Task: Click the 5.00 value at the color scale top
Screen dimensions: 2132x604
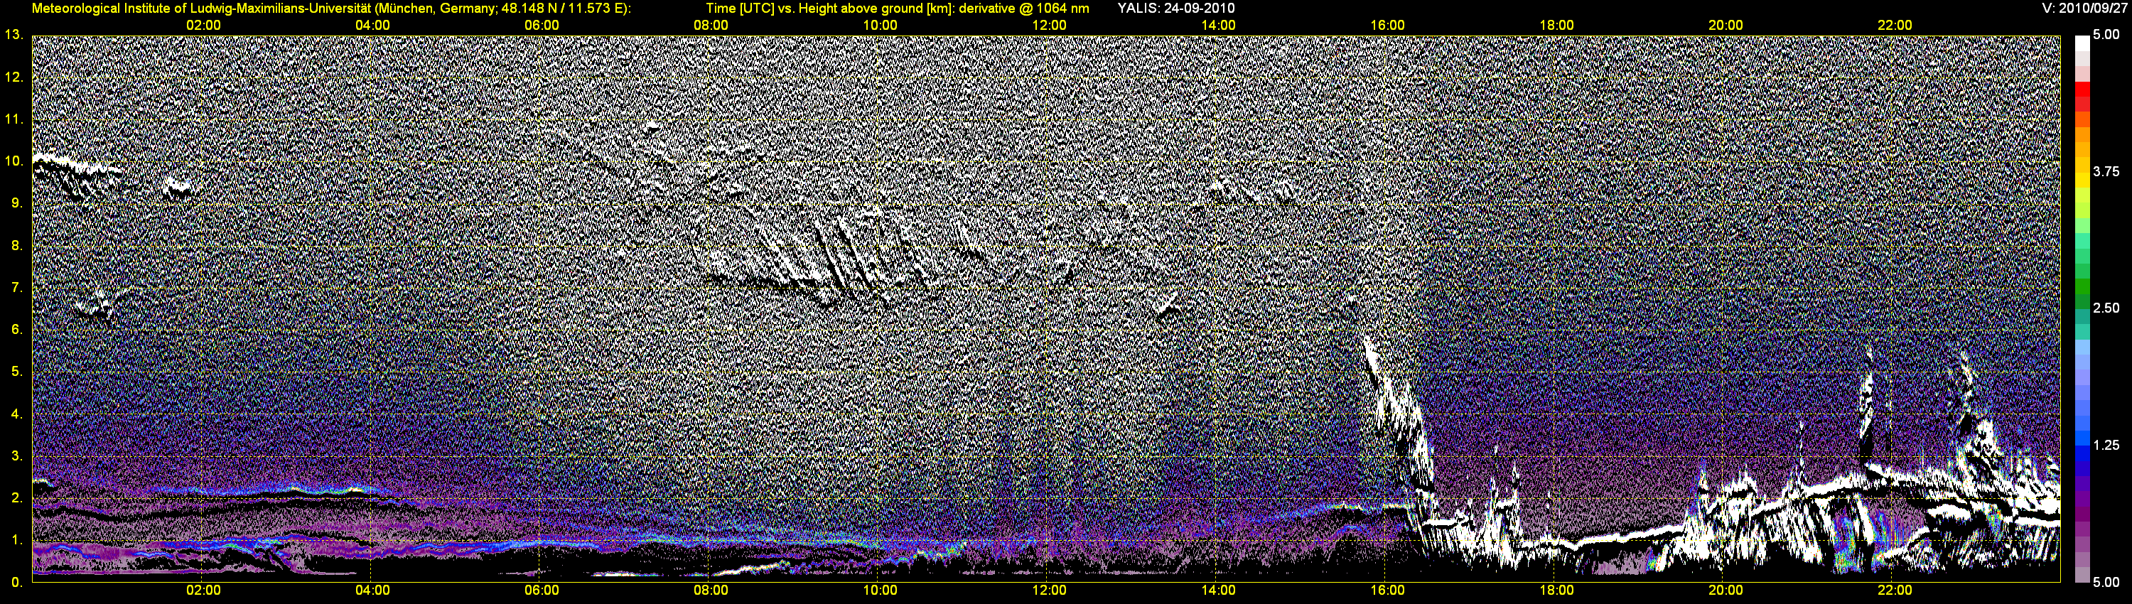Action: pyautogui.click(x=2106, y=35)
